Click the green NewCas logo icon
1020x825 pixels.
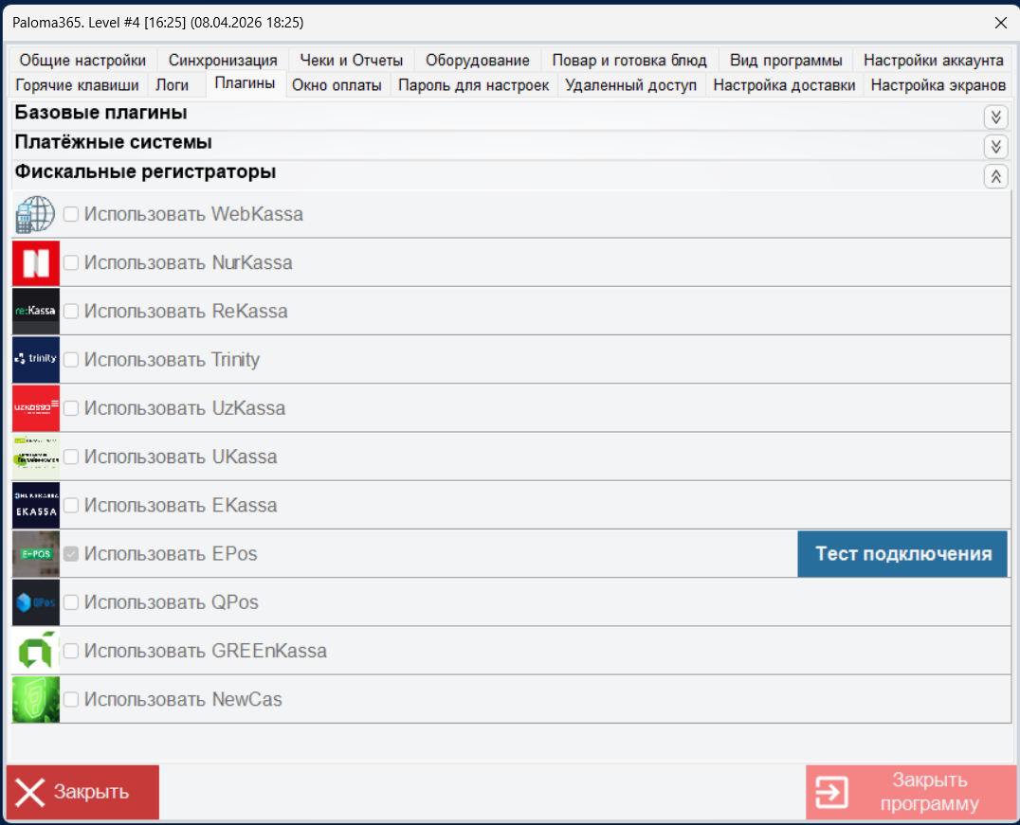click(x=36, y=700)
